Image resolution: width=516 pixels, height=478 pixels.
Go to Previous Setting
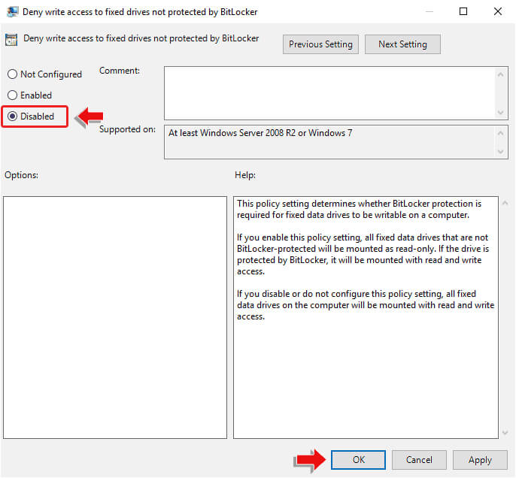click(320, 44)
